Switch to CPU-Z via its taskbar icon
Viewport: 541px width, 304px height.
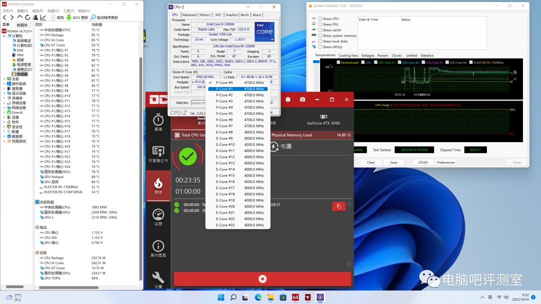[x=320, y=297]
